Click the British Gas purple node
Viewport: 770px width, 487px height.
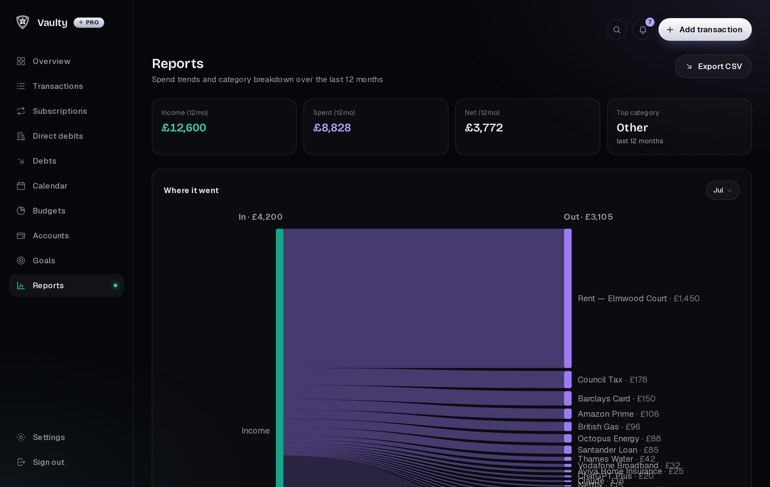click(x=568, y=427)
